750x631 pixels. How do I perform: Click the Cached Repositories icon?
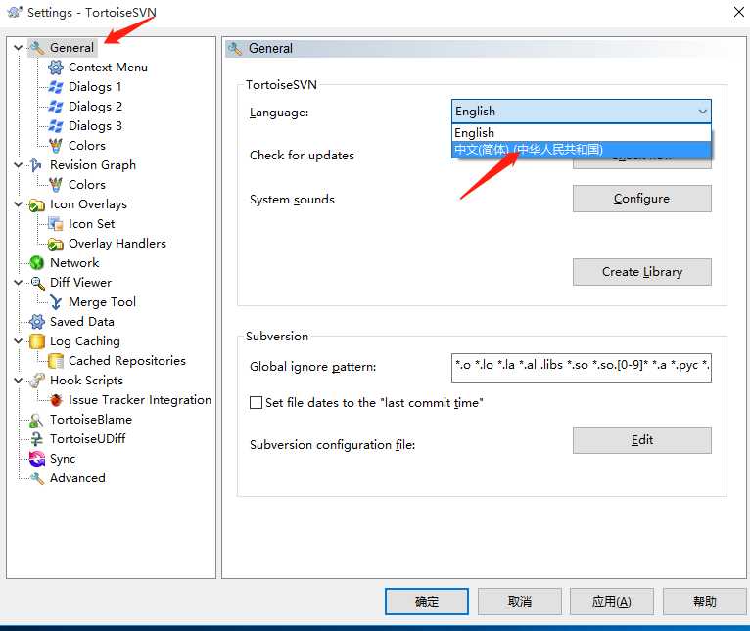point(56,361)
